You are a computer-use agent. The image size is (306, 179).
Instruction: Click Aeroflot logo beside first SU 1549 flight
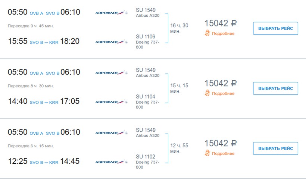112,13
